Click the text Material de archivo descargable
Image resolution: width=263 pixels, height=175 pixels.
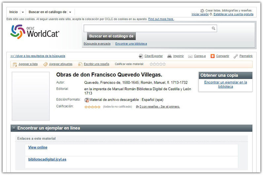(x=114, y=100)
